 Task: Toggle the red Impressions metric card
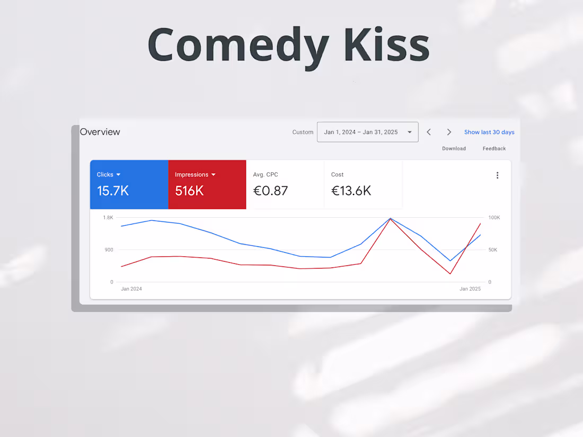click(x=207, y=184)
